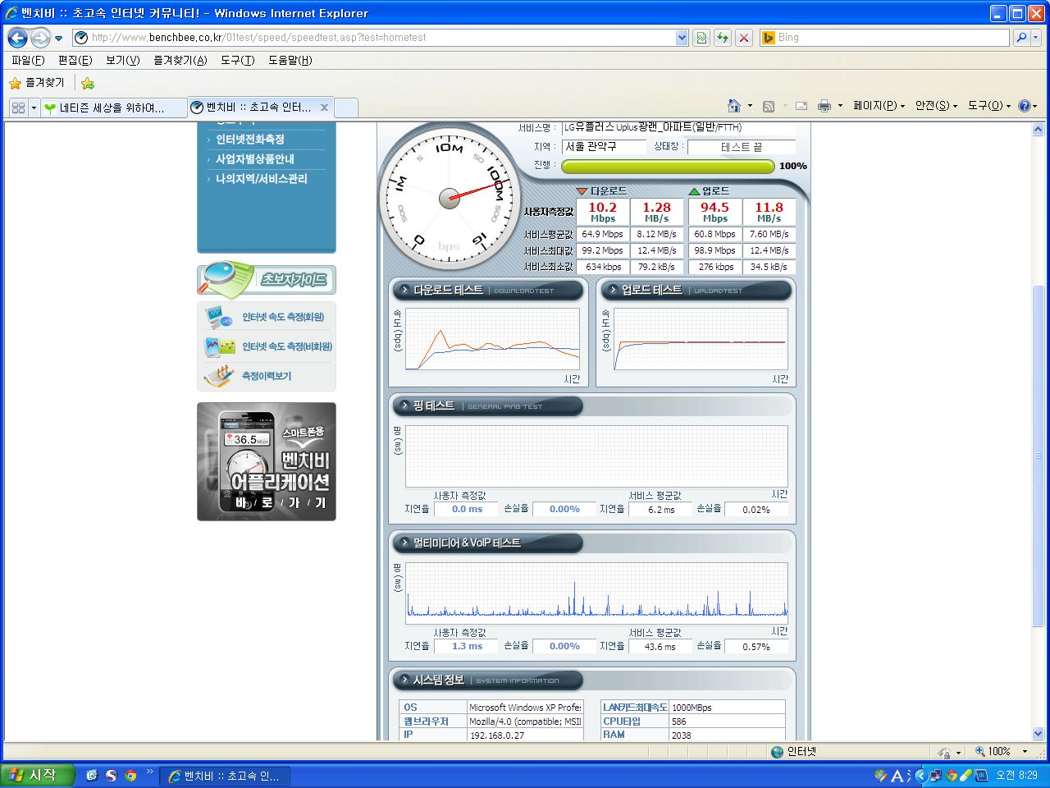Image resolution: width=1050 pixels, height=788 pixels.
Task: Open the 페이지(P) command bar menu
Action: click(879, 106)
